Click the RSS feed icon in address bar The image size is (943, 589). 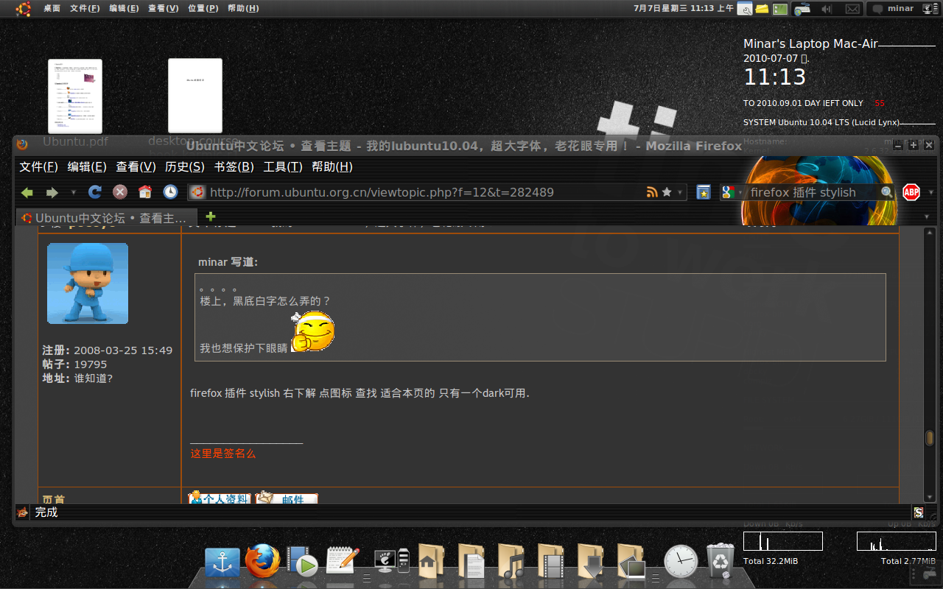[652, 192]
